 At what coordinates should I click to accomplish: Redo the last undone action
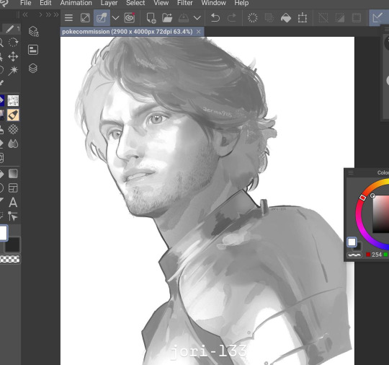(x=232, y=18)
